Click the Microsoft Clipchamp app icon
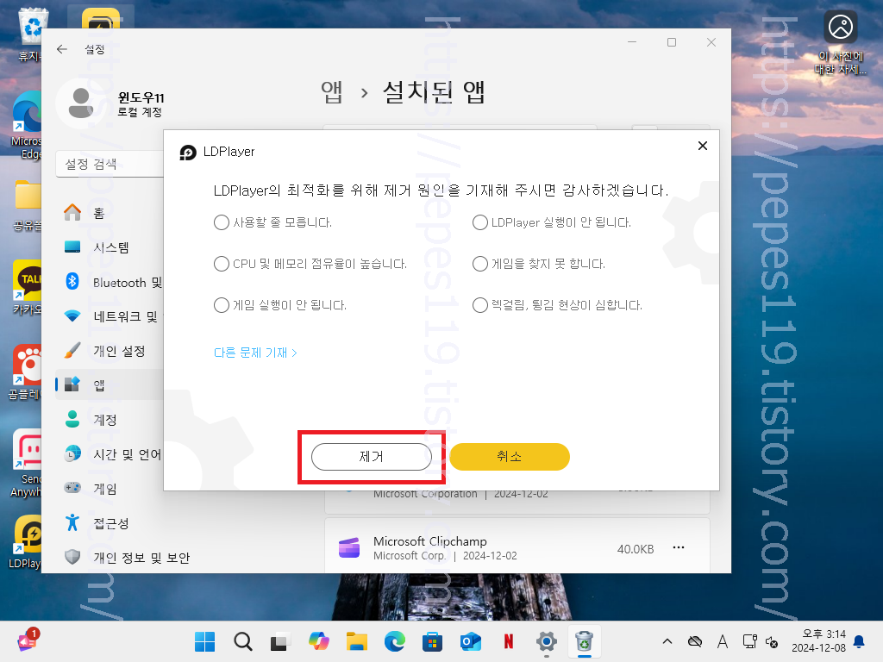Viewport: 883px width, 662px height. click(x=349, y=547)
